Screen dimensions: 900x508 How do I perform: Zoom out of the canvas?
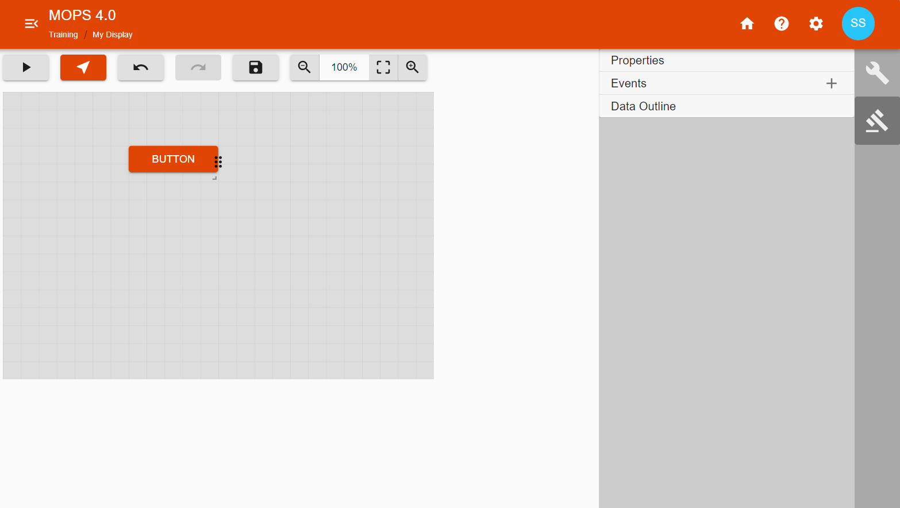305,67
